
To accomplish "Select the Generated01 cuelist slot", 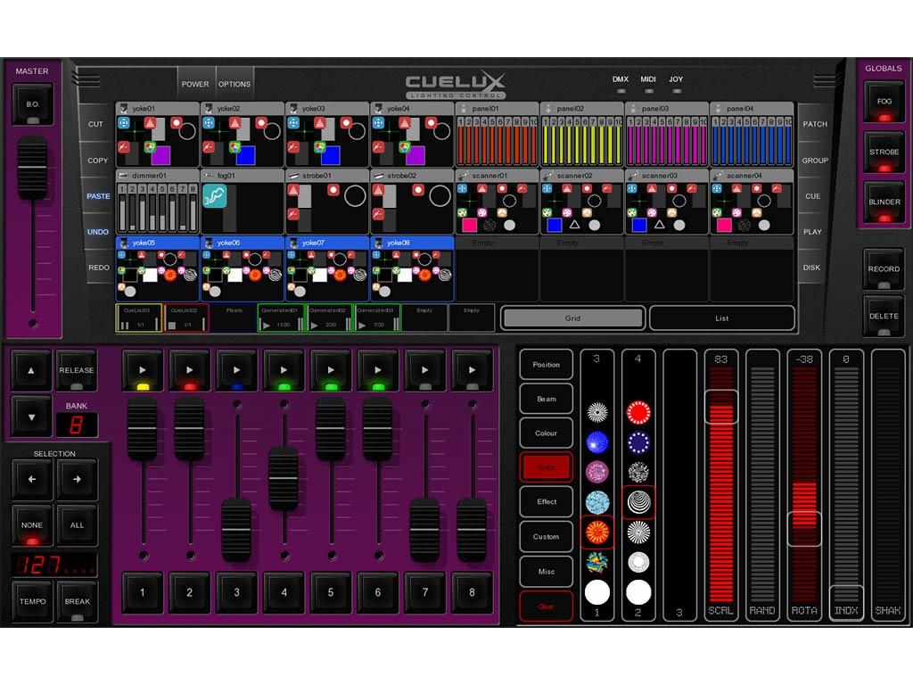I will click(281, 318).
